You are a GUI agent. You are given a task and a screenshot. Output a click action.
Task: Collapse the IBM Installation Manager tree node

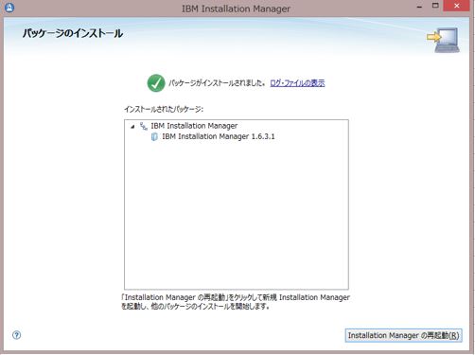(x=132, y=127)
